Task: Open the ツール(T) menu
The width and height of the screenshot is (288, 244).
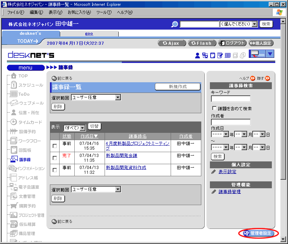Action: [x=104, y=12]
